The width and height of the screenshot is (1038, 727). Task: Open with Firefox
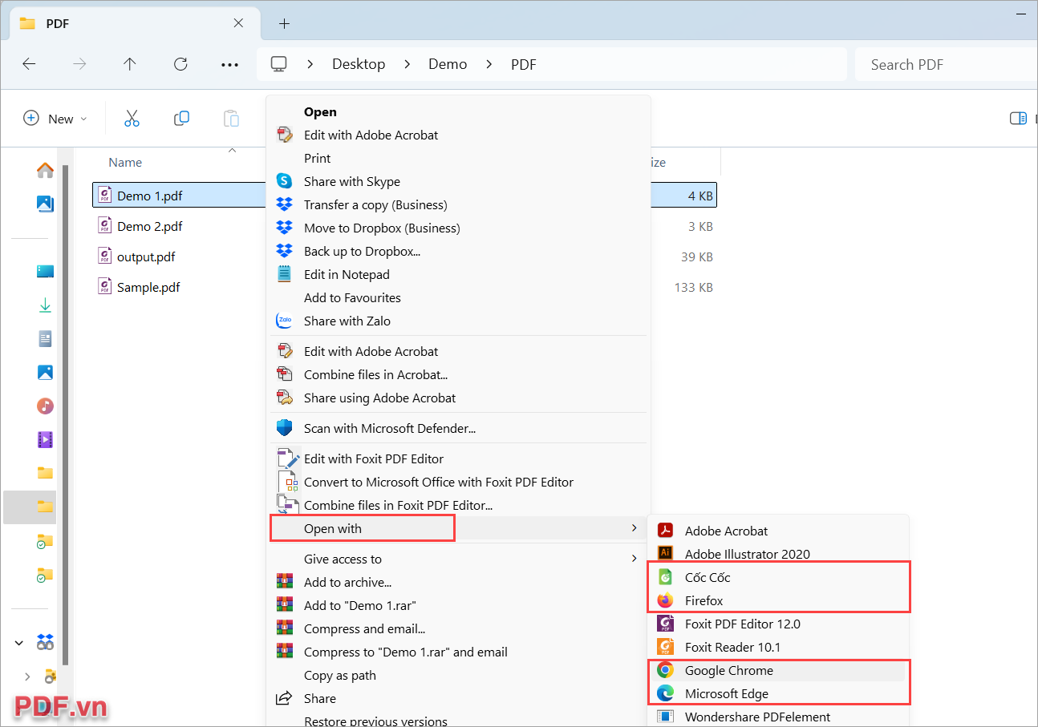tap(778, 600)
